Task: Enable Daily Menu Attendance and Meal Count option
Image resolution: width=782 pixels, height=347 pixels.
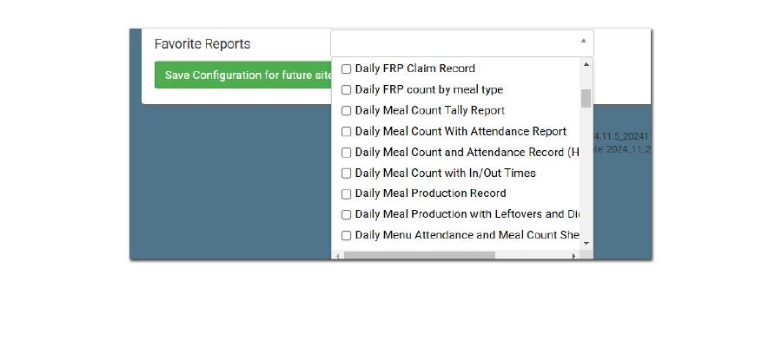Action: [346, 235]
